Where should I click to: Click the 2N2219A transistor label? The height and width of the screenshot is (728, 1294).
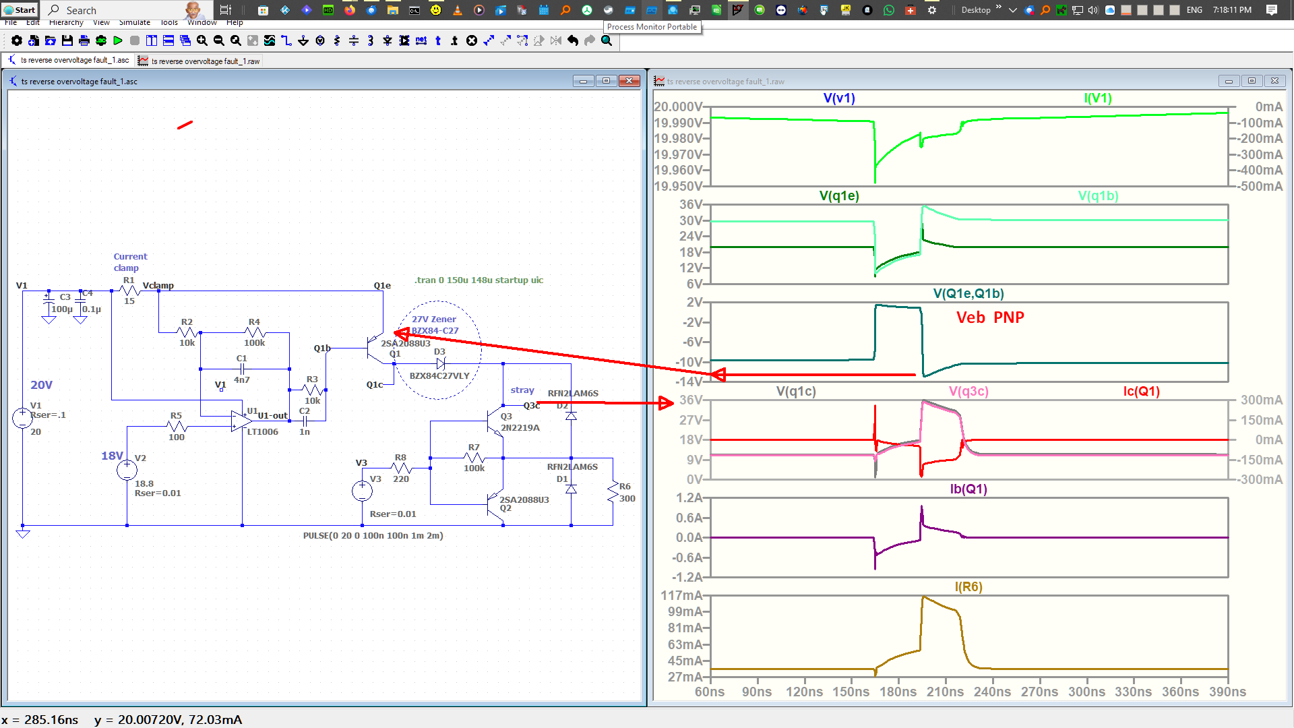coord(520,428)
